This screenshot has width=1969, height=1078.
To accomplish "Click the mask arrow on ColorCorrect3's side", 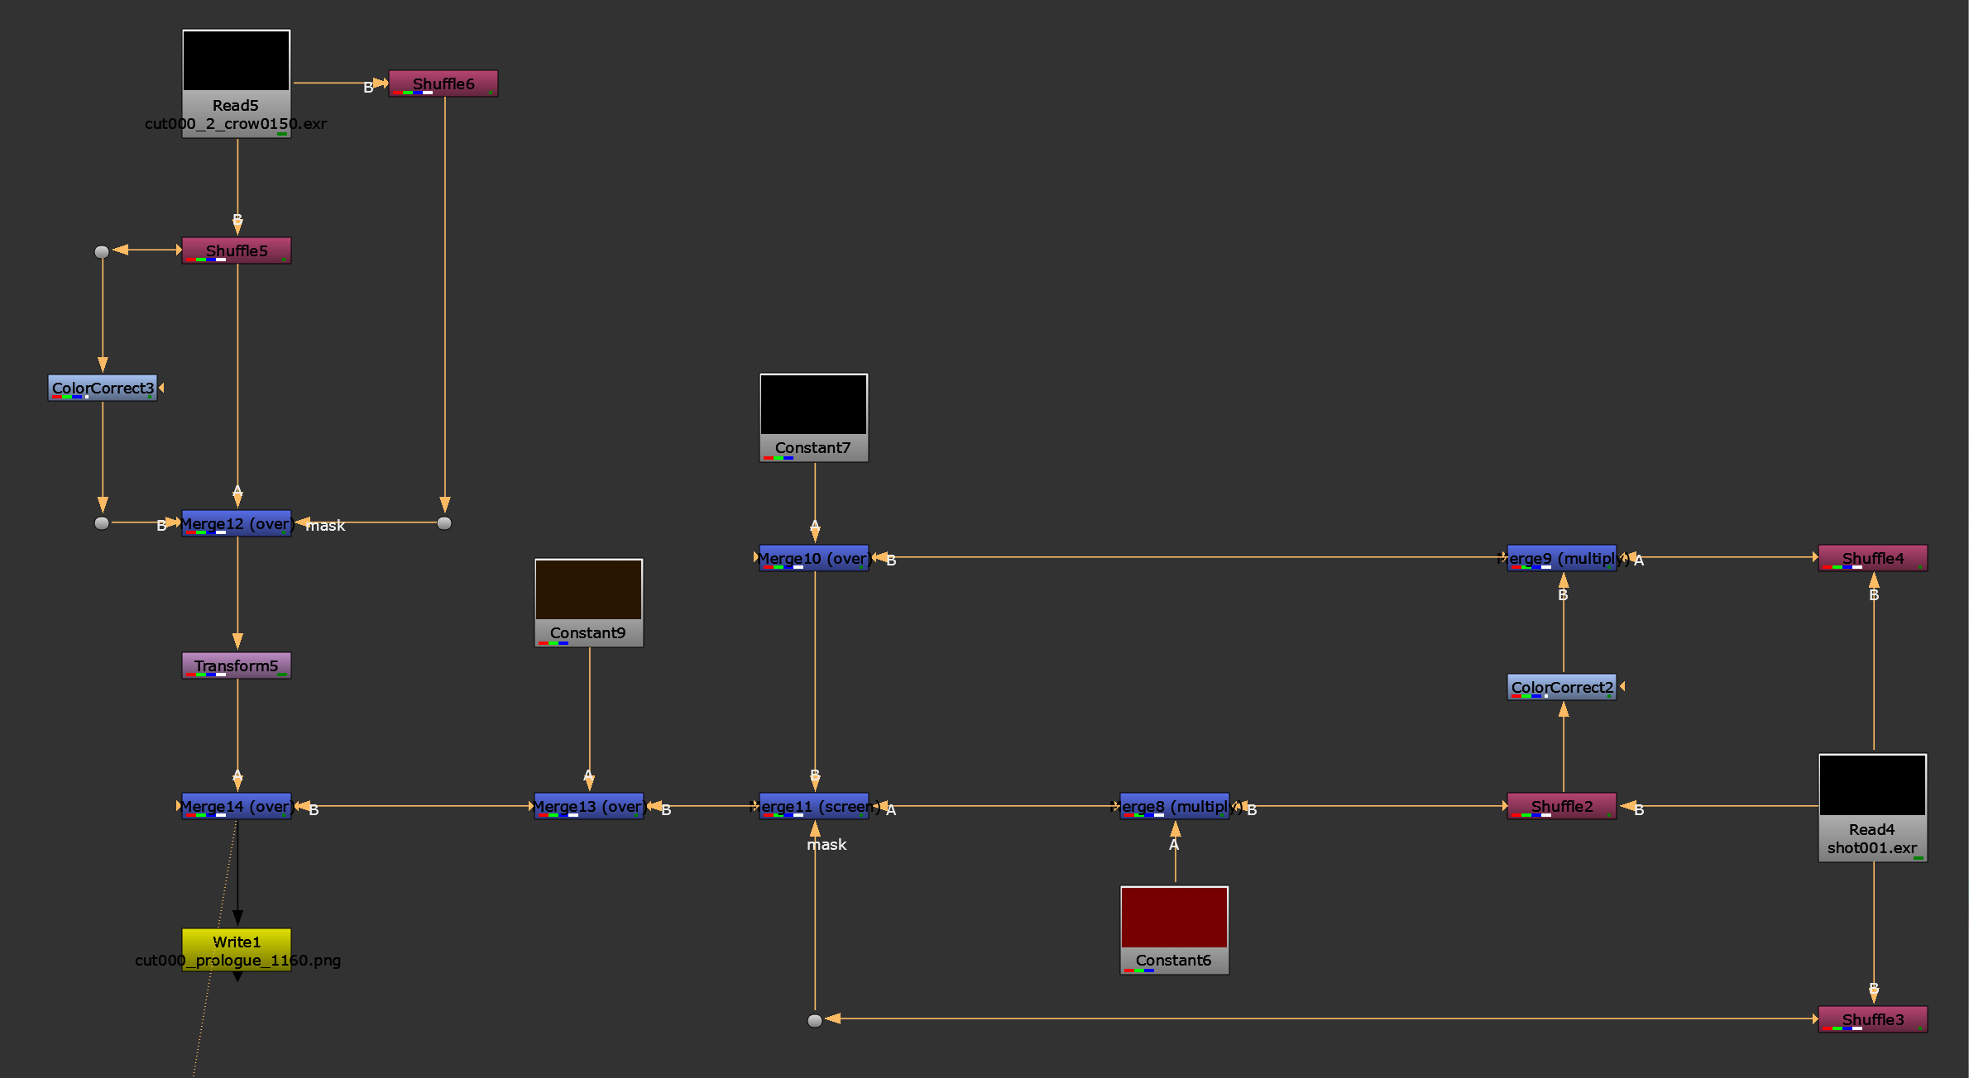I will click(161, 387).
